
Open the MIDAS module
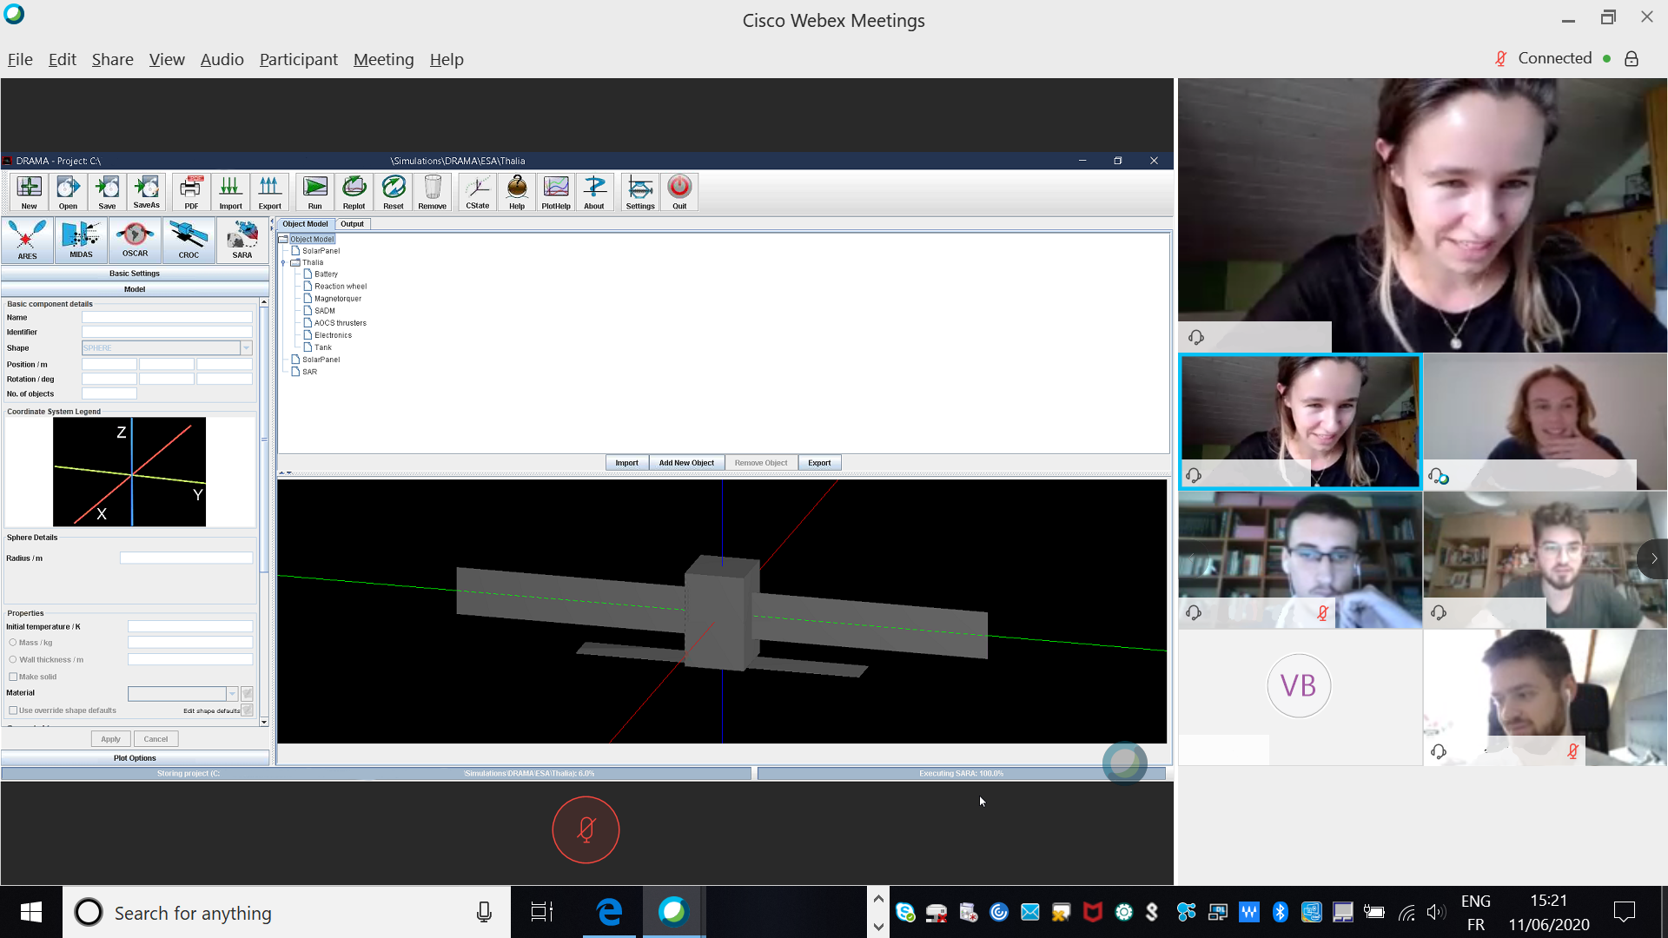point(81,240)
